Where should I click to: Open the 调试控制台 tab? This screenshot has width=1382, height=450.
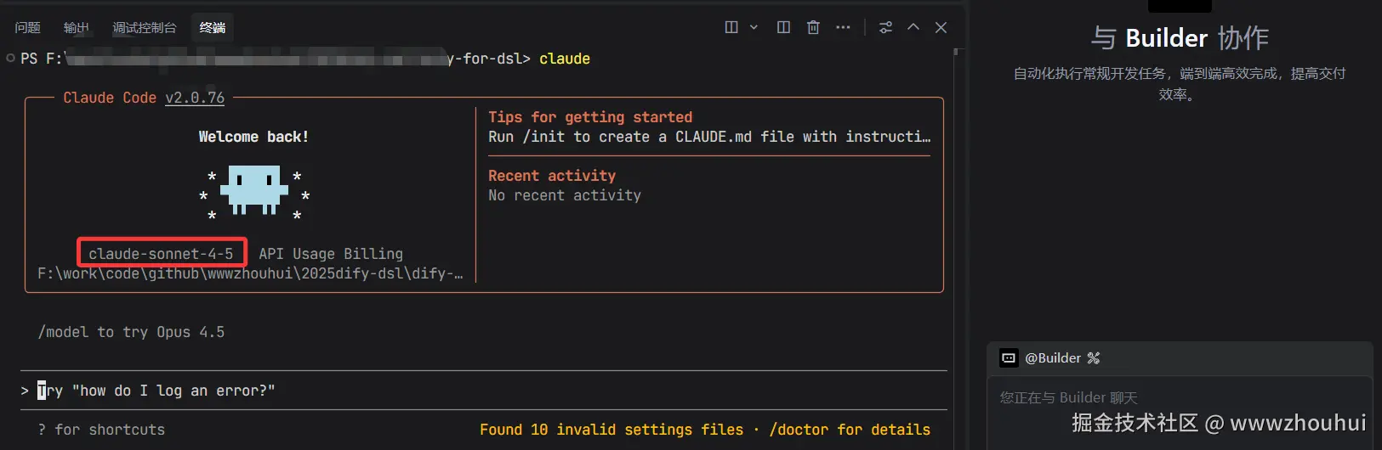(145, 28)
